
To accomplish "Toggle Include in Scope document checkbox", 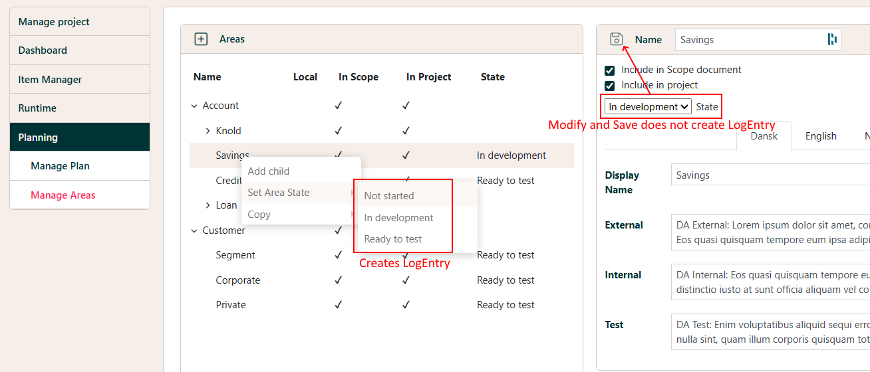I will [x=609, y=70].
